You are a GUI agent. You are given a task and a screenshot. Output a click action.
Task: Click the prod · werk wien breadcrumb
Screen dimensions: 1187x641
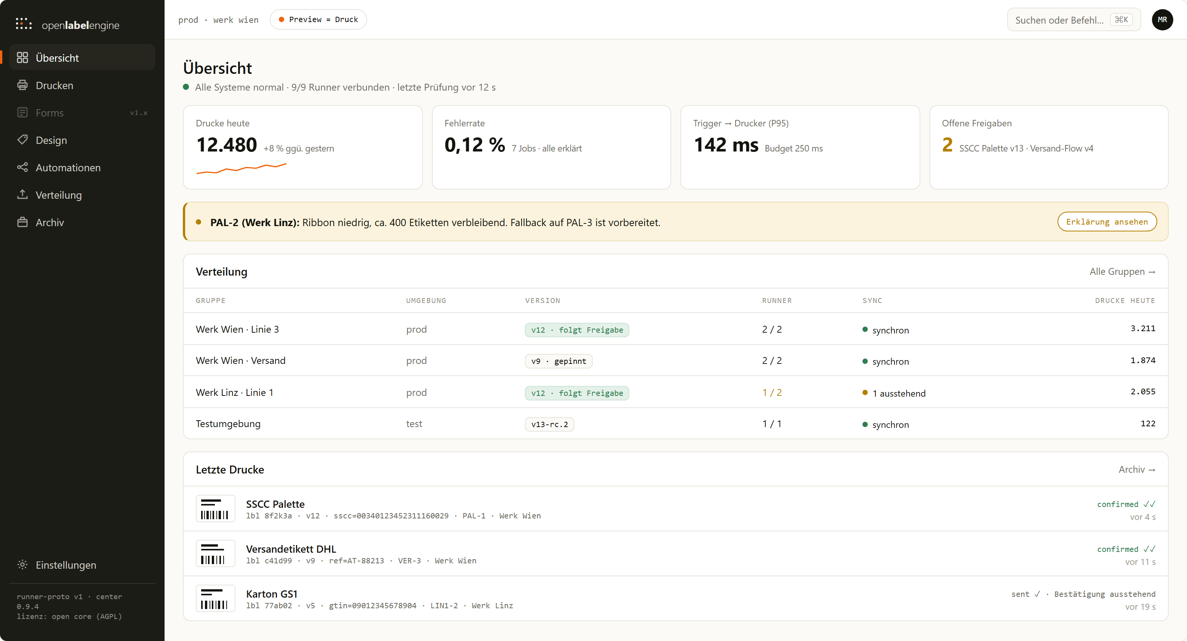(218, 20)
